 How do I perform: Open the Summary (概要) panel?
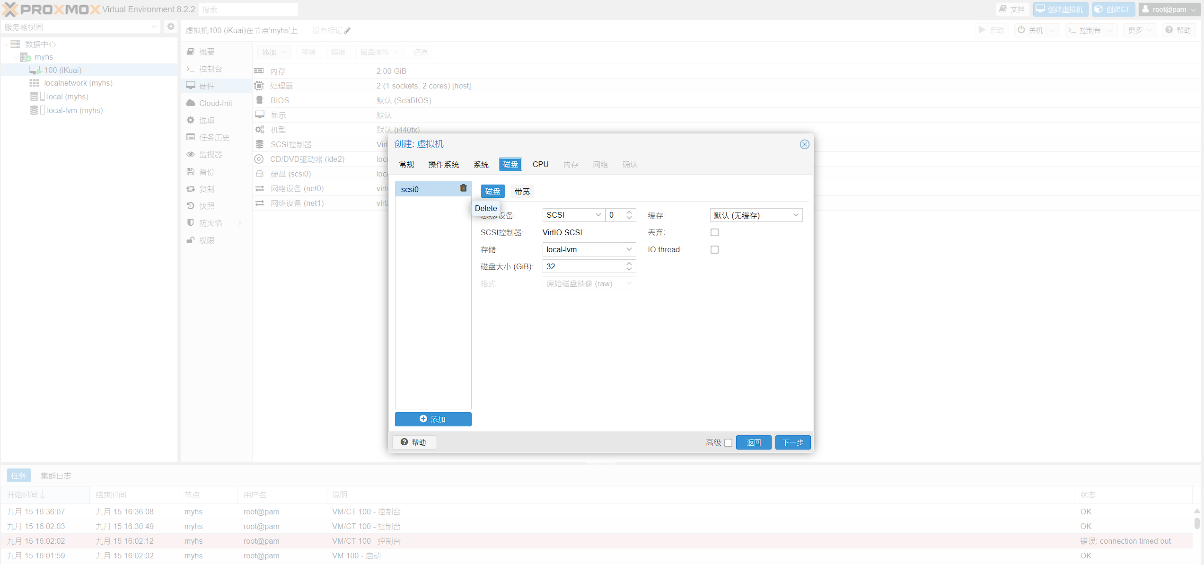pyautogui.click(x=216, y=52)
